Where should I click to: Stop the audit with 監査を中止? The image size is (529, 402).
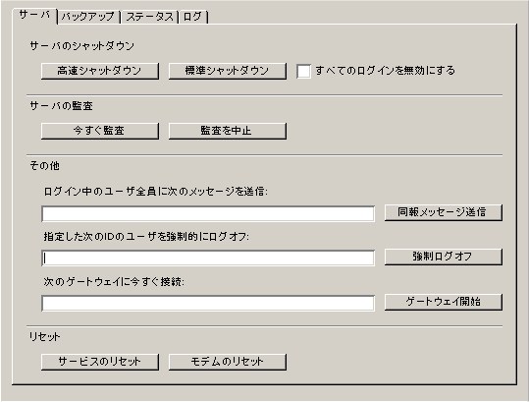click(228, 131)
